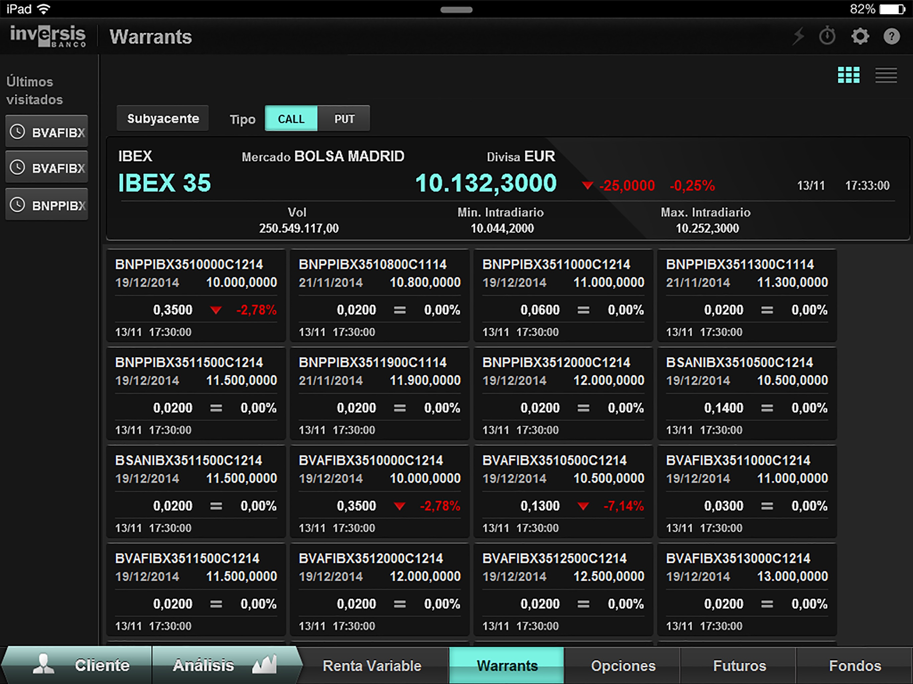Open the stopwatch refresh timer icon
Image resolution: width=913 pixels, height=684 pixels.
pyautogui.click(x=827, y=36)
